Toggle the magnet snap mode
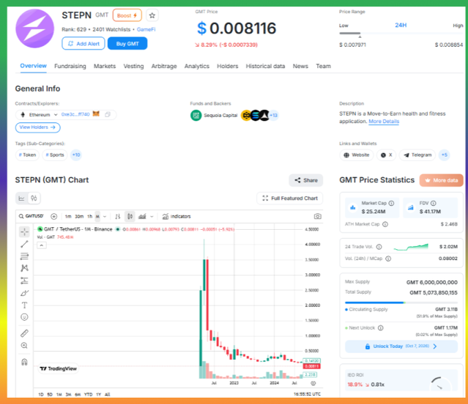The image size is (468, 404). point(24,362)
